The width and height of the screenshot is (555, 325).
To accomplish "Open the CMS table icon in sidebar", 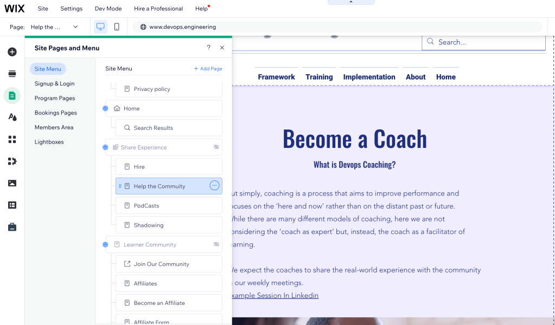I will click(12, 205).
